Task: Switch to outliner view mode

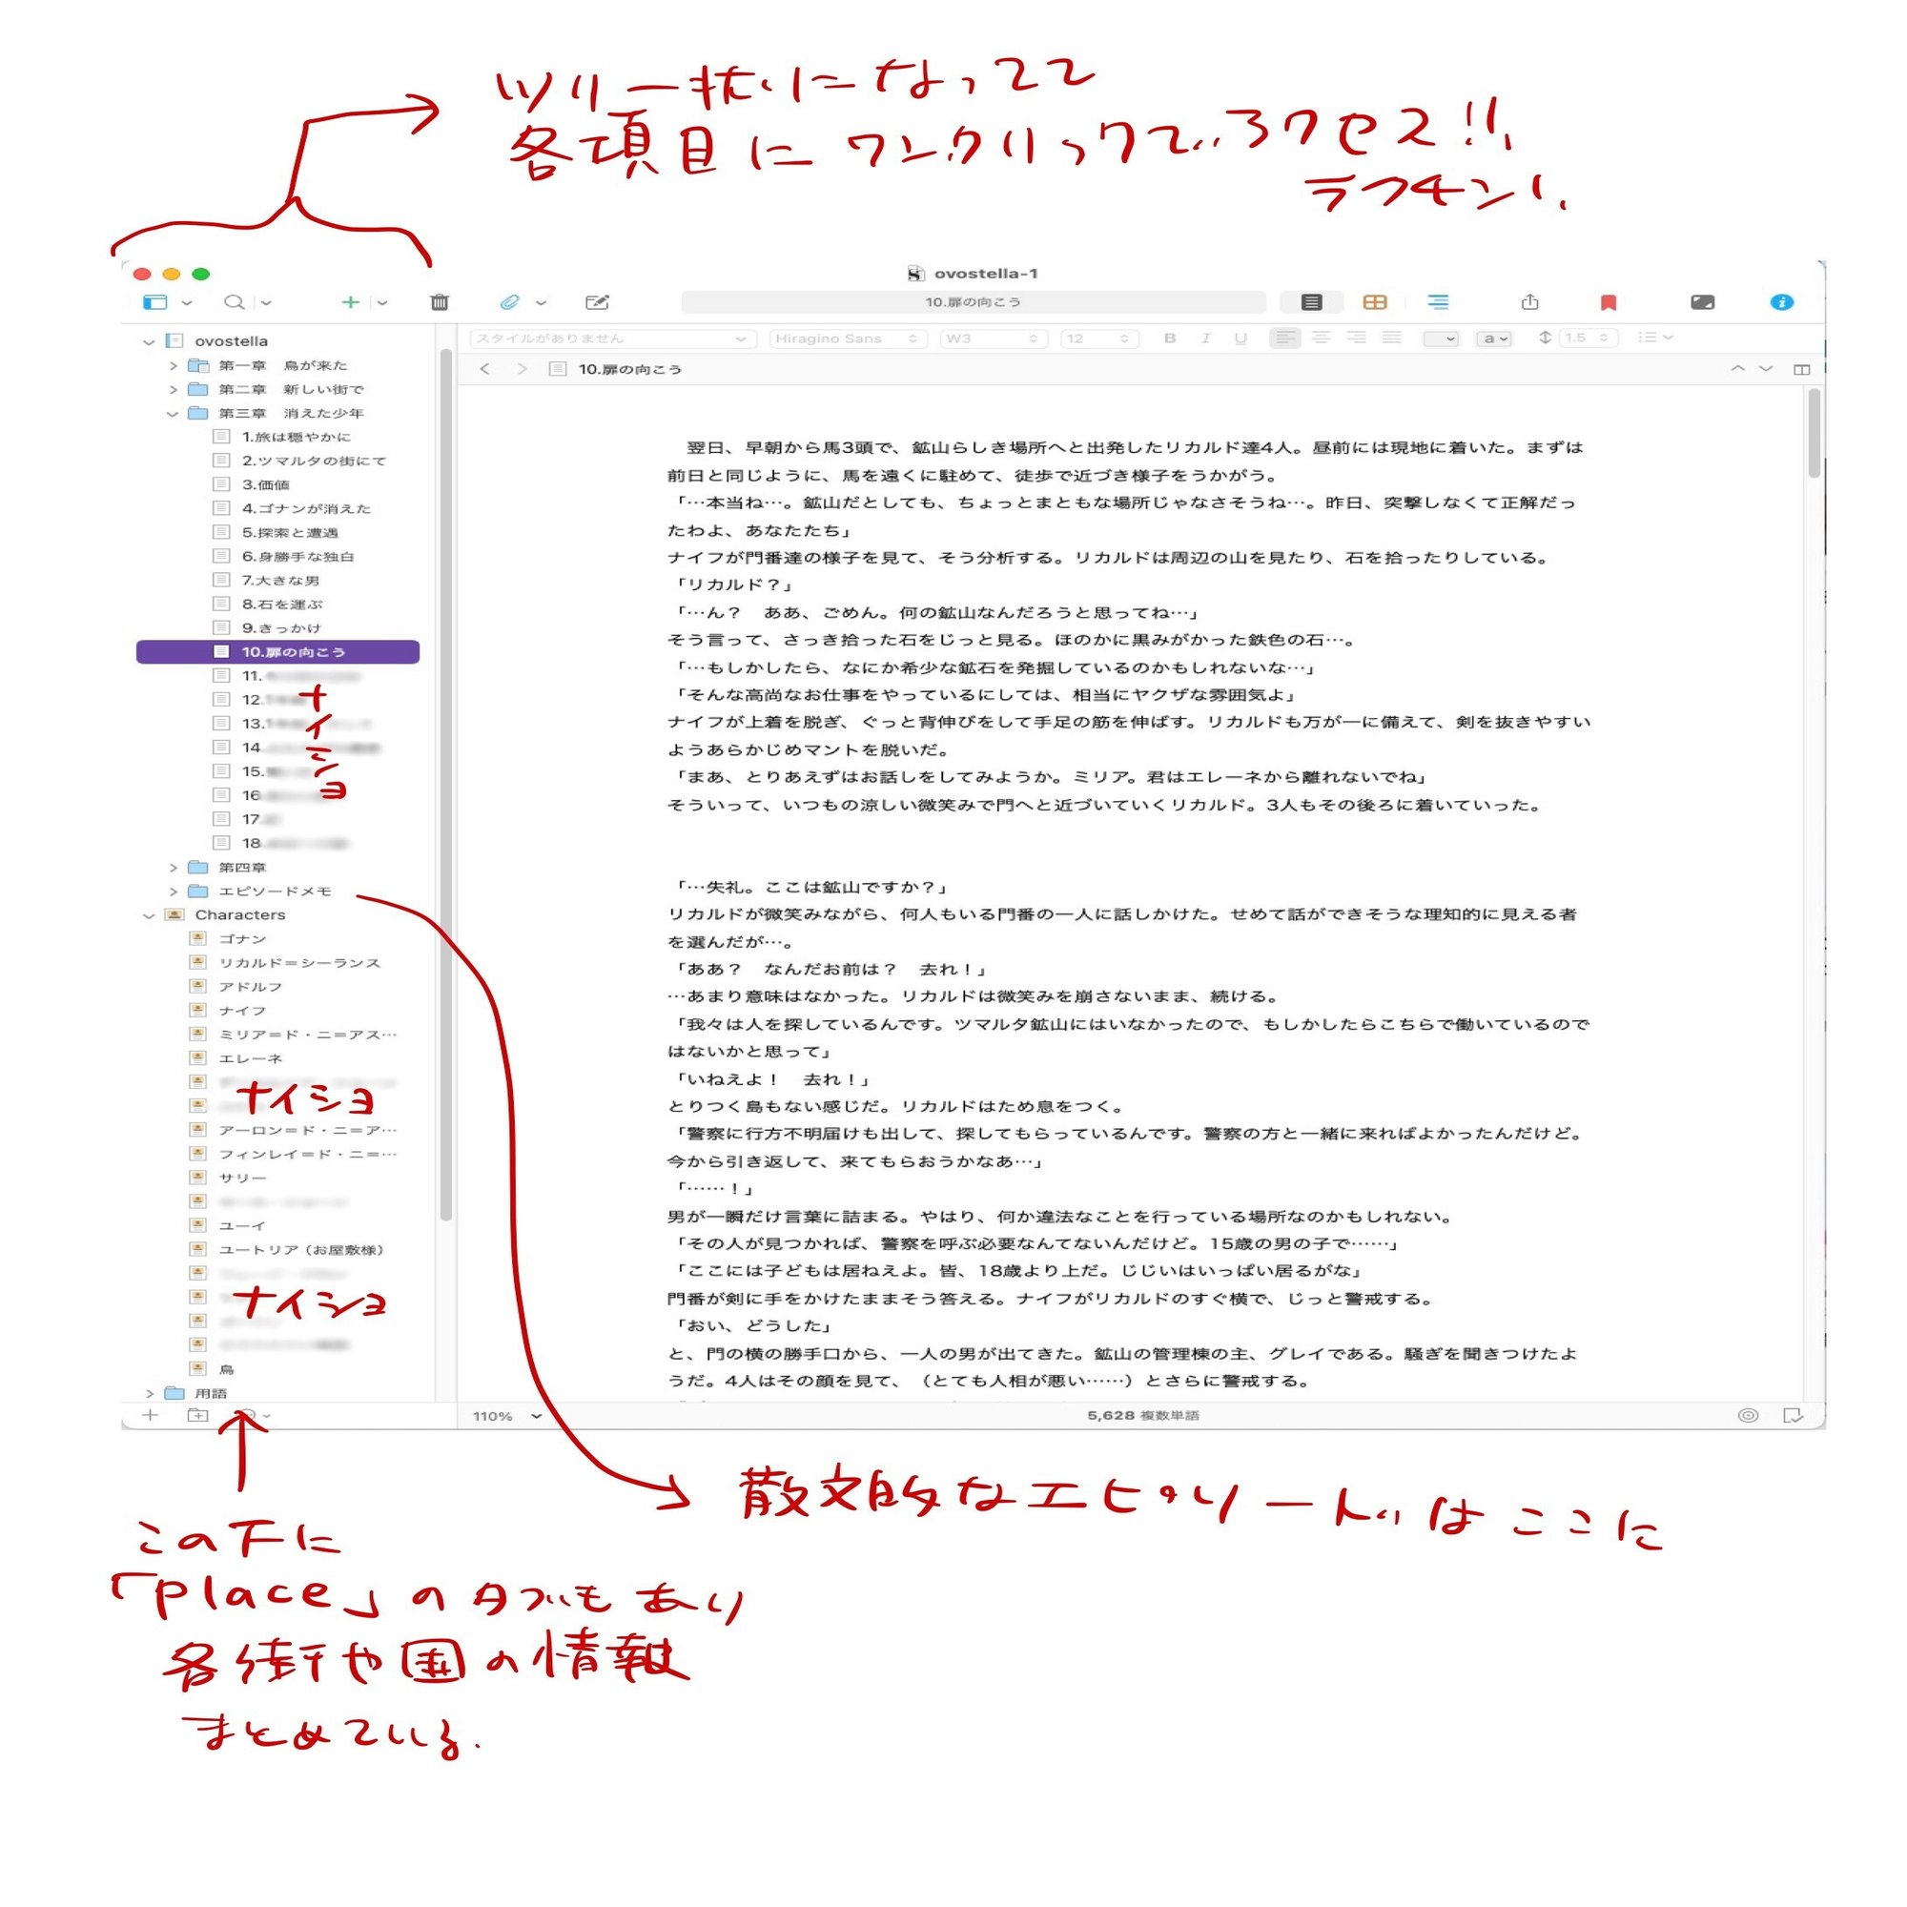Action: [1437, 302]
